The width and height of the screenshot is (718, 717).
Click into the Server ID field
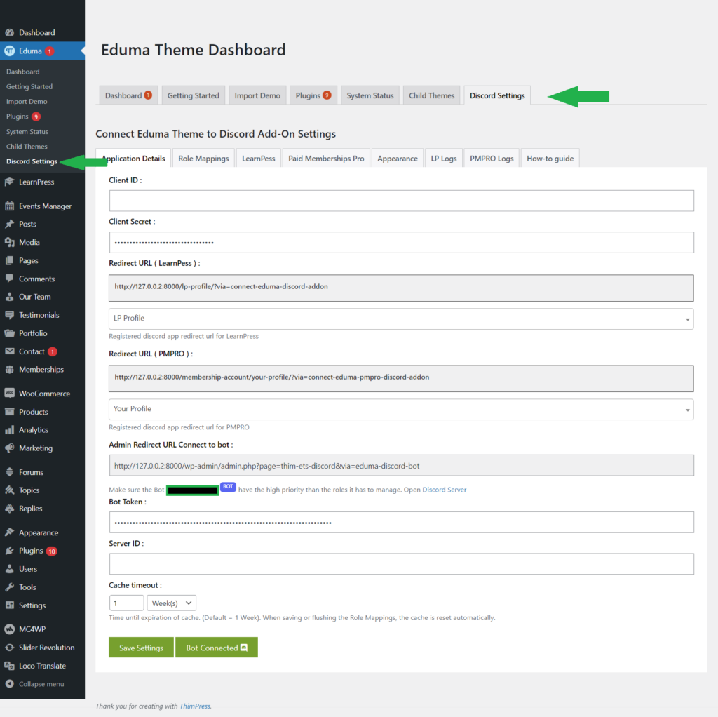[402, 564]
